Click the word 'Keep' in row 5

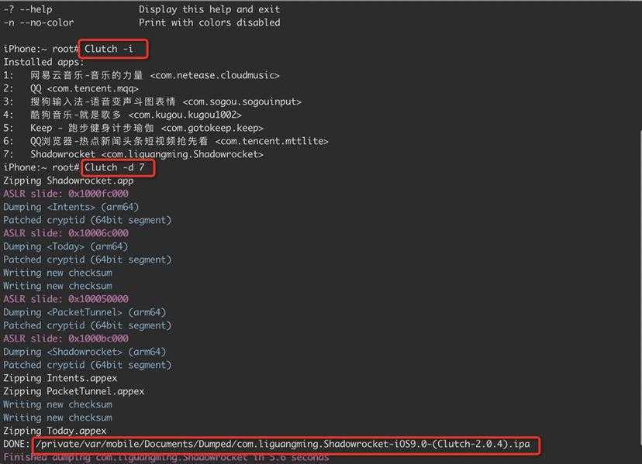(41, 128)
